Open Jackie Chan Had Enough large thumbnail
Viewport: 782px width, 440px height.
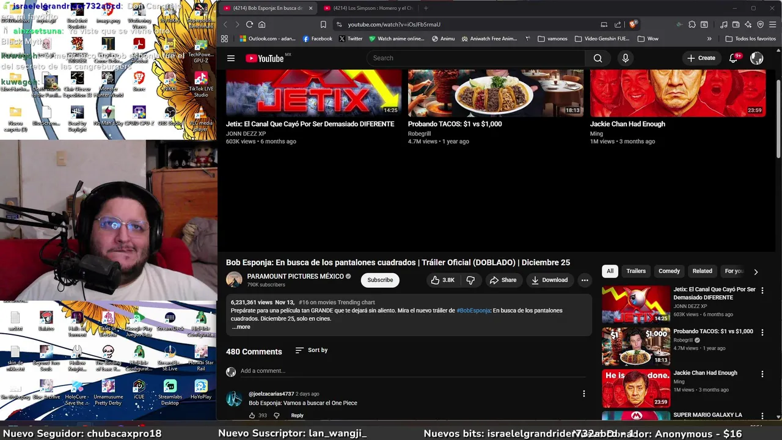tap(678, 93)
